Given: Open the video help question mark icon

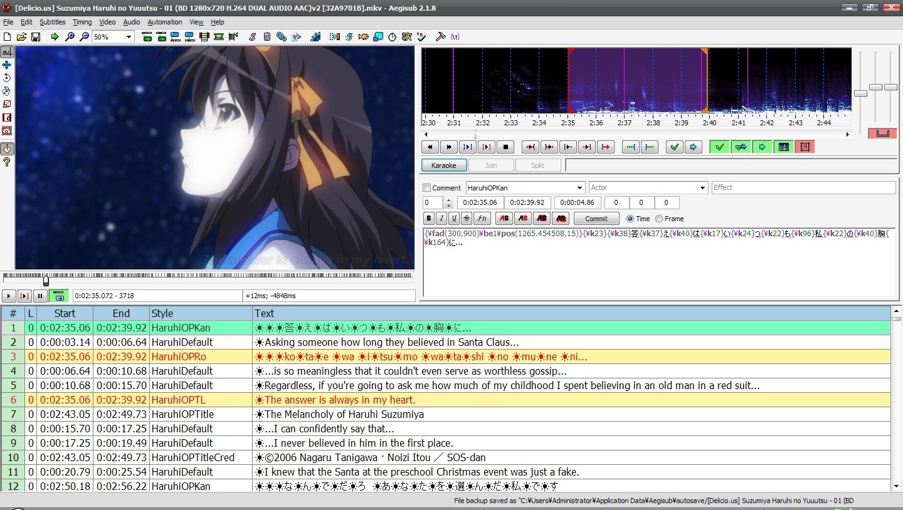Looking at the screenshot, I should pos(7,162).
